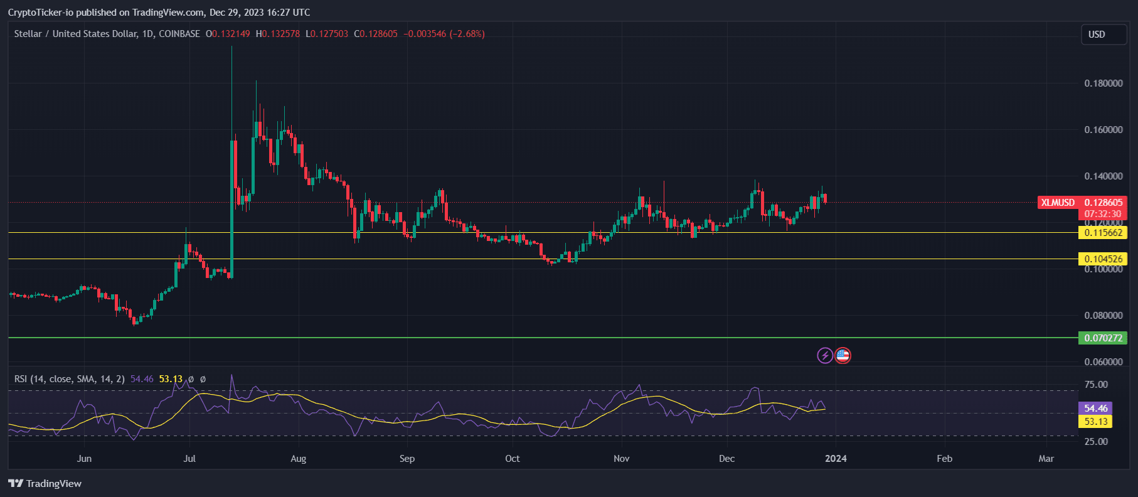The height and width of the screenshot is (497, 1138).
Task: Click the Feb label on time axis
Action: (944, 459)
